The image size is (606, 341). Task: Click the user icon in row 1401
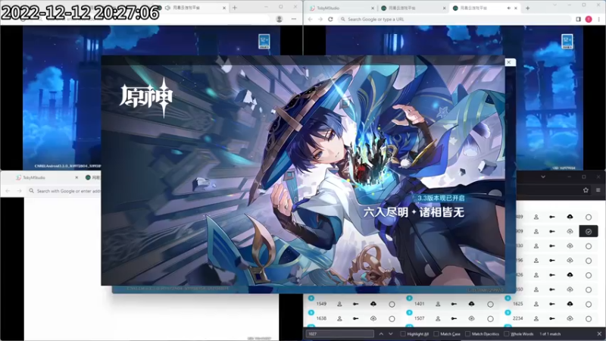pyautogui.click(x=438, y=305)
